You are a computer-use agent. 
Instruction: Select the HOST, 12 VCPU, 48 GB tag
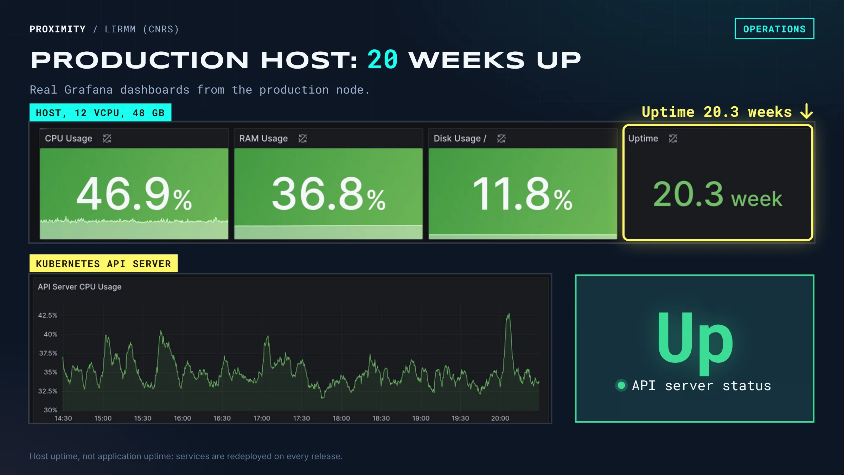tap(100, 113)
